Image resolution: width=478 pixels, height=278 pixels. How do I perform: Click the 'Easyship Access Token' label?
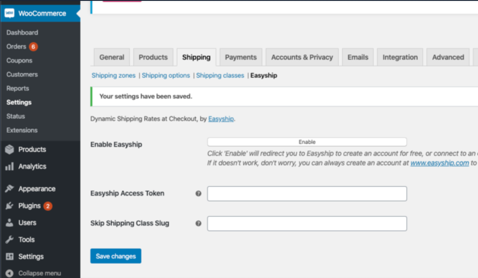(x=127, y=193)
